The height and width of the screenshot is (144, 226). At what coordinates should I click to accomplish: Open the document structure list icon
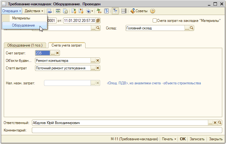tap(106, 11)
